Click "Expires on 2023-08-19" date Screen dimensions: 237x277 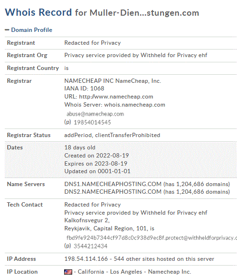click(x=96, y=164)
